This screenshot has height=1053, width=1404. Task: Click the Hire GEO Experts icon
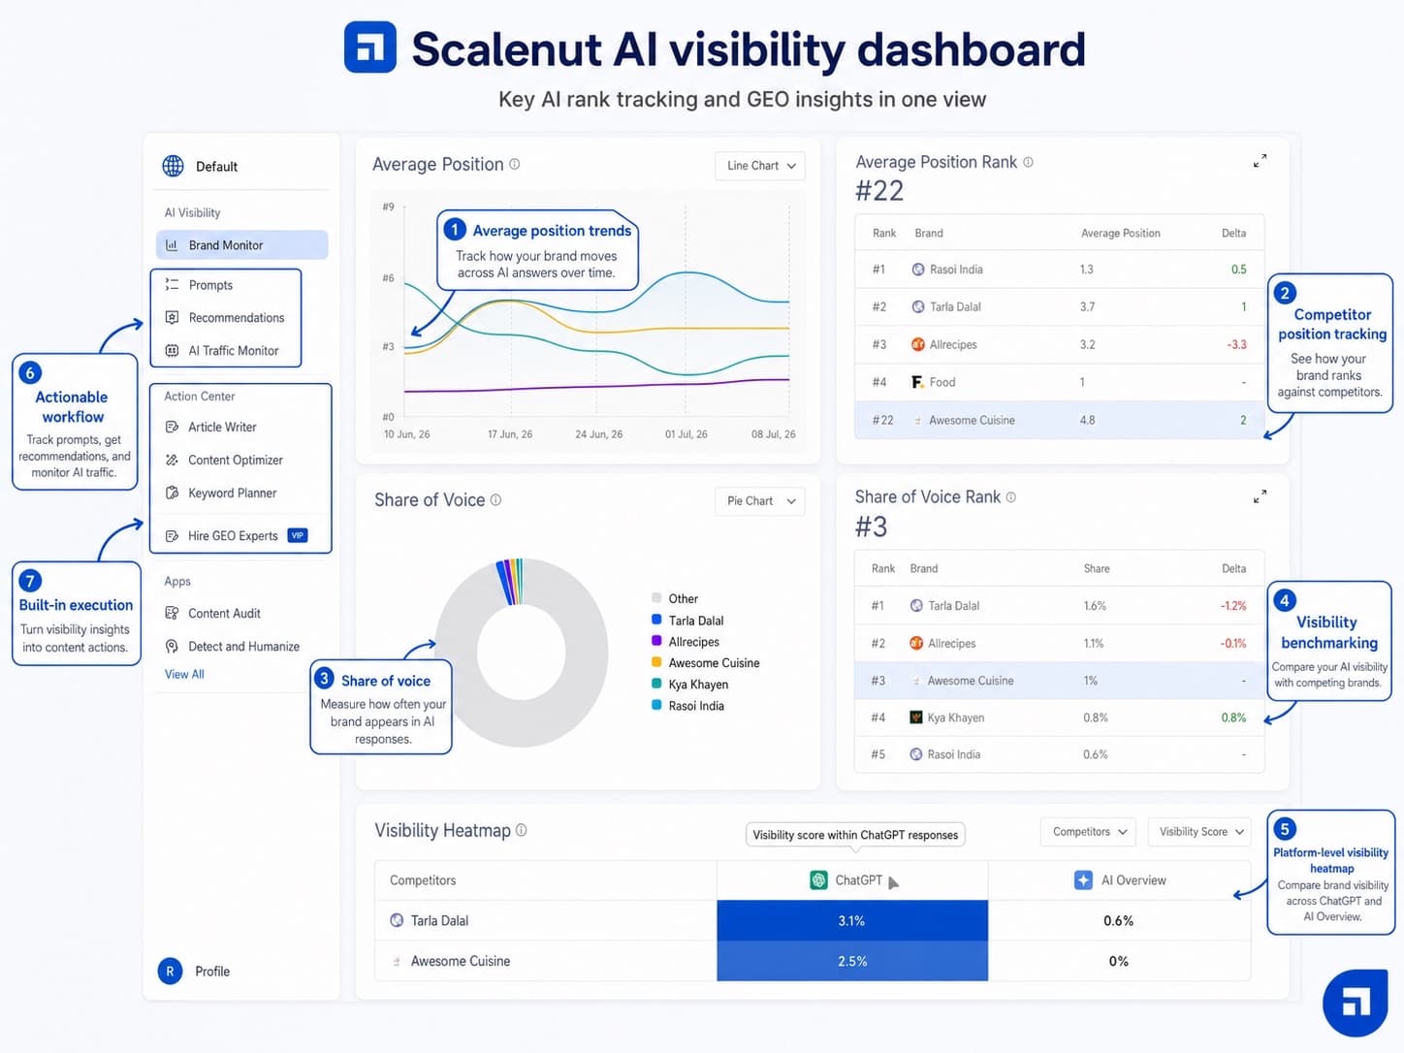(172, 535)
